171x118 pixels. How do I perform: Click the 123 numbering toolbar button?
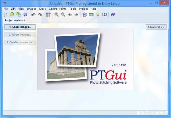point(104,14)
